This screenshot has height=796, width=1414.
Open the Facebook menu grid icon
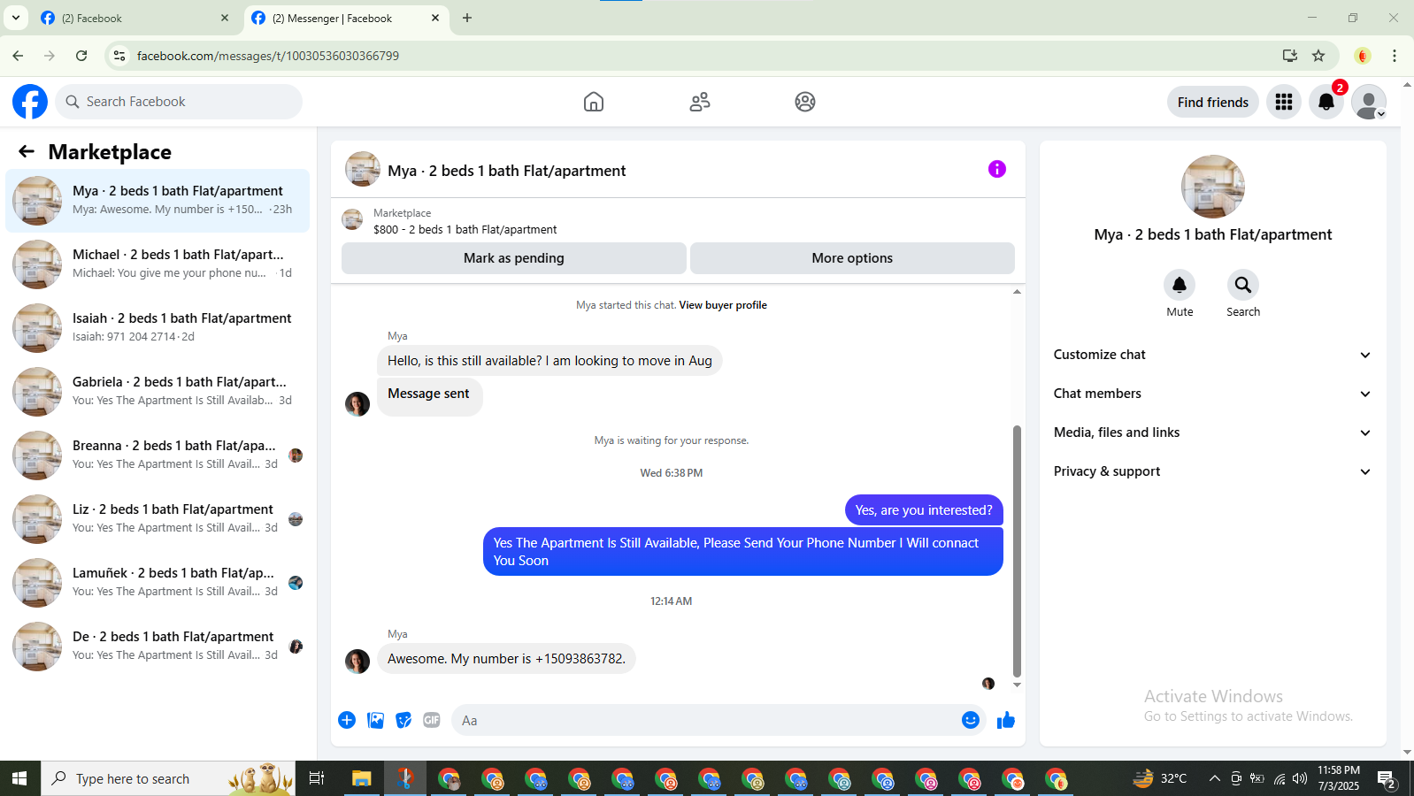point(1284,102)
